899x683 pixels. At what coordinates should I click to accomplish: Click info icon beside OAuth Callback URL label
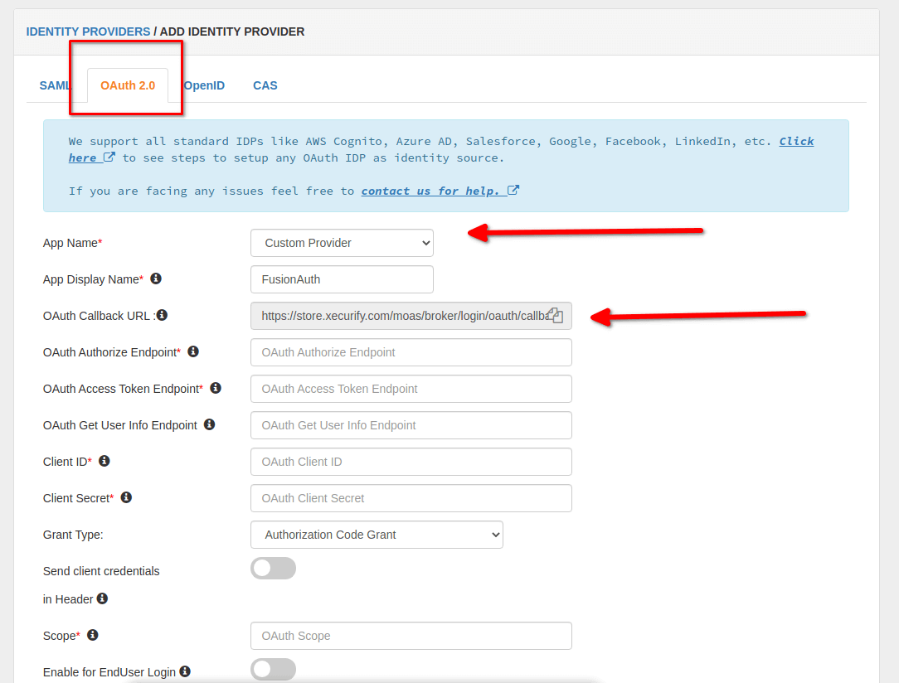(x=163, y=315)
